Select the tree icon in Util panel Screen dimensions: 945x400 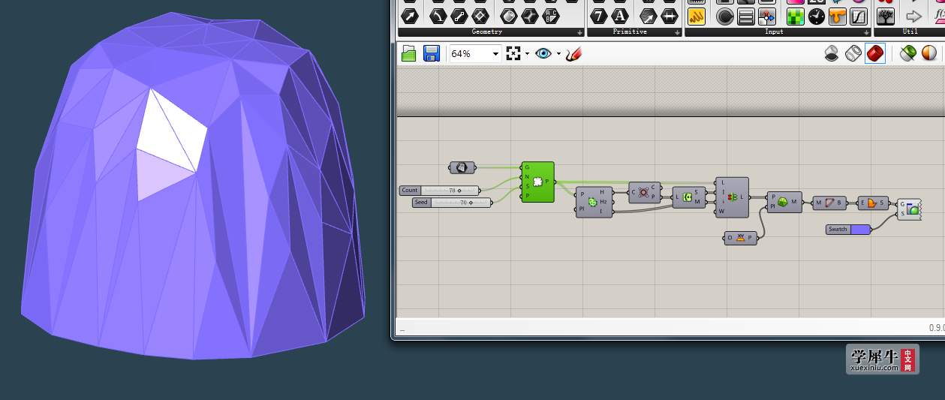(886, 16)
